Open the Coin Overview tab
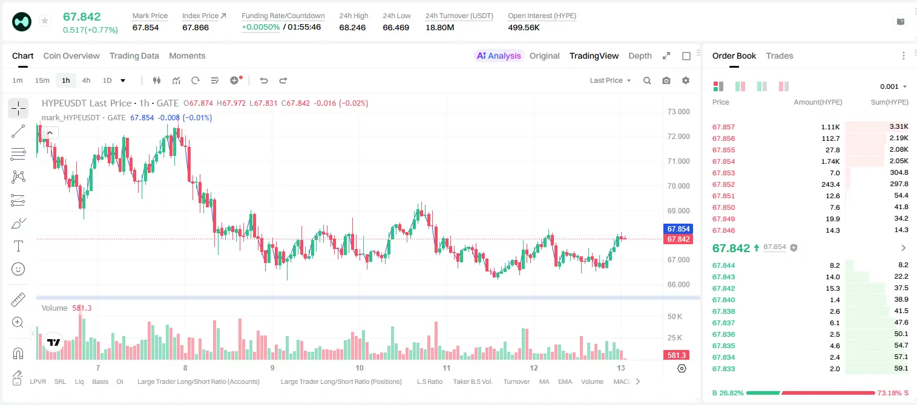 71,56
